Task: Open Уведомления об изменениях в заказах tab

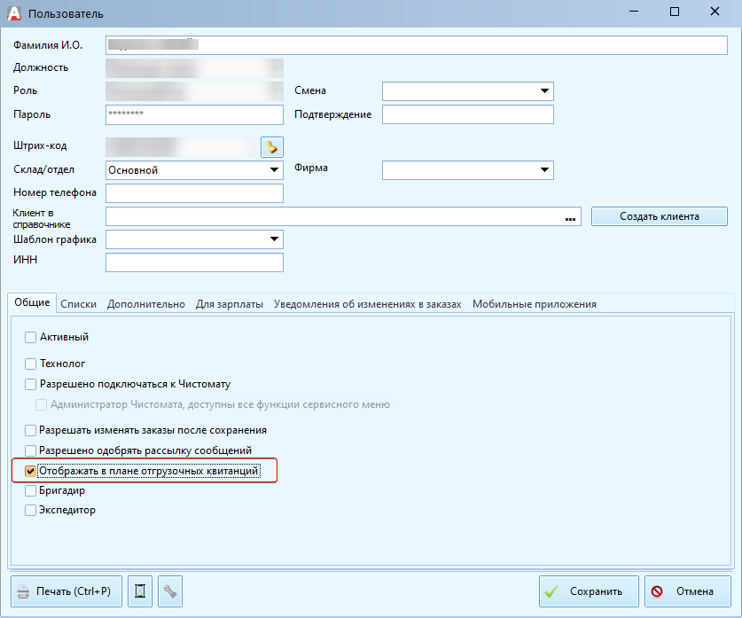Action: click(367, 304)
